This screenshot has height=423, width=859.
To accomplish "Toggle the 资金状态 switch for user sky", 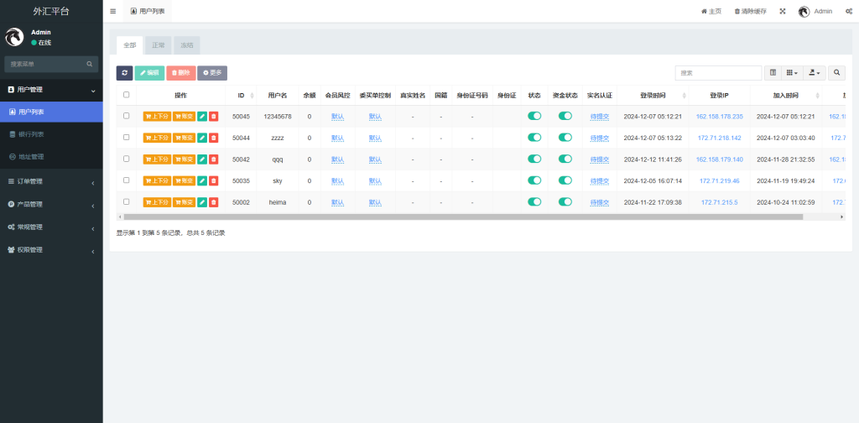I will point(565,180).
